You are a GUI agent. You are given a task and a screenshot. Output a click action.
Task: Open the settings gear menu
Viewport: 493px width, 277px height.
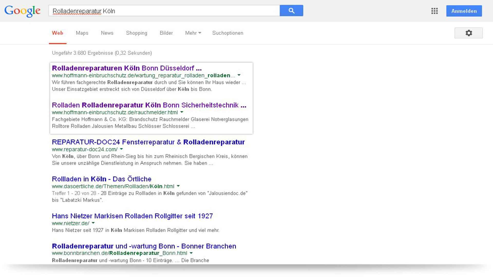coord(469,33)
